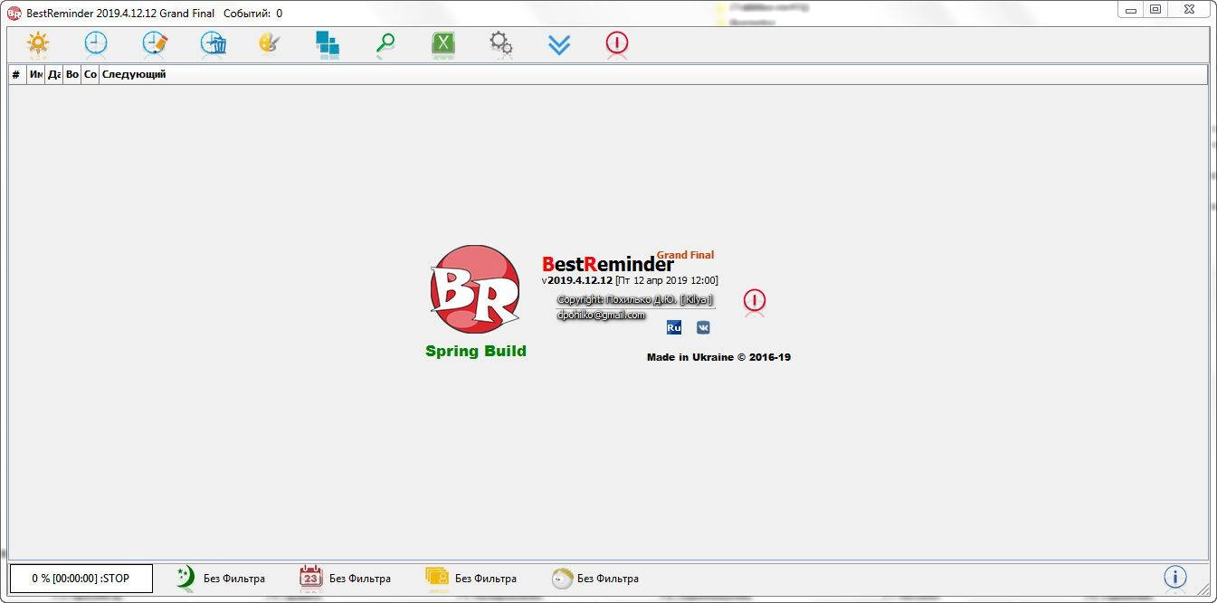Click the 'Да' column header
This screenshot has width=1217, height=603.
[x=53, y=75]
